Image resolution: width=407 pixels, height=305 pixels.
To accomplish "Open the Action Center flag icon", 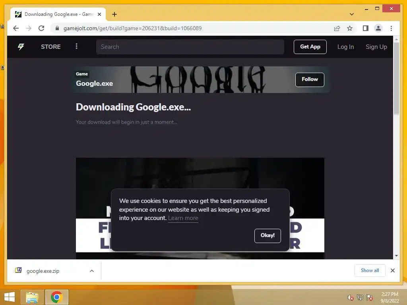I will point(370,297).
